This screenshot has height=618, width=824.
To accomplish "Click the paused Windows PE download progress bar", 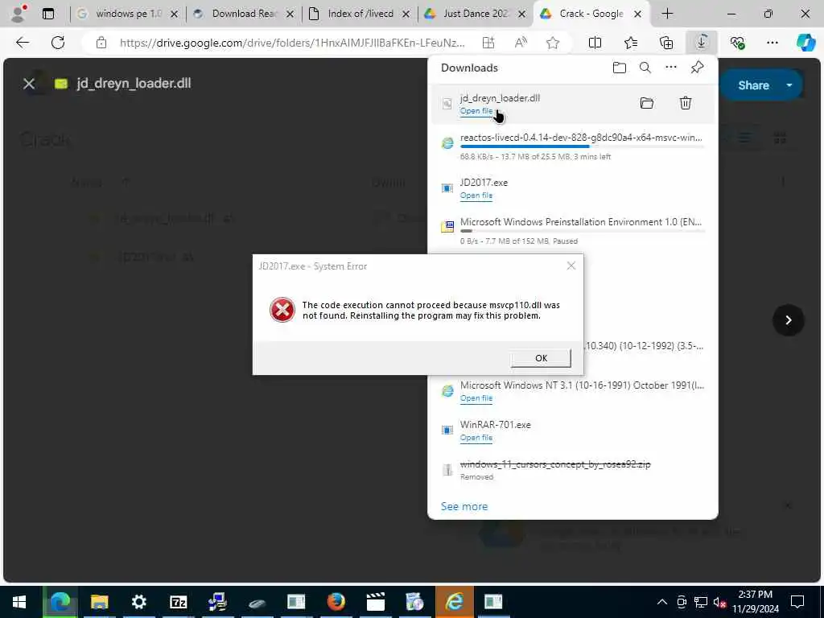I will [582, 231].
